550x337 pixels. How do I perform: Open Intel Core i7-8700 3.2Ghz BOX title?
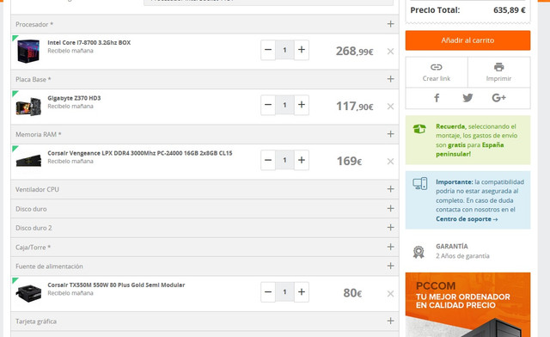pos(89,42)
